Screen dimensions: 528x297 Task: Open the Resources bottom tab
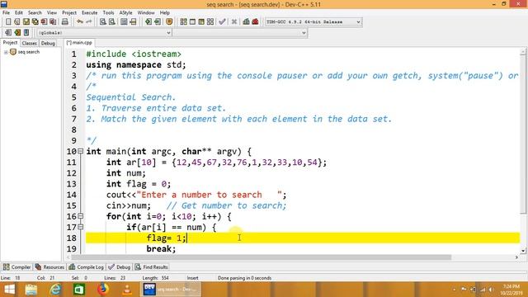[x=49, y=267]
